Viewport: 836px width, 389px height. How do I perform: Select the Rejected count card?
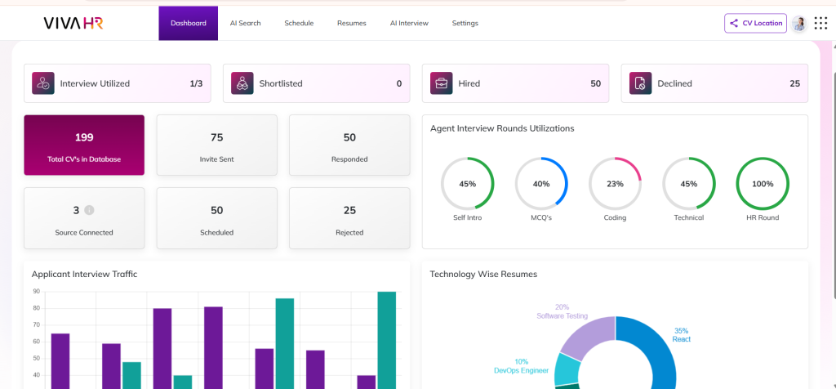pyautogui.click(x=349, y=218)
